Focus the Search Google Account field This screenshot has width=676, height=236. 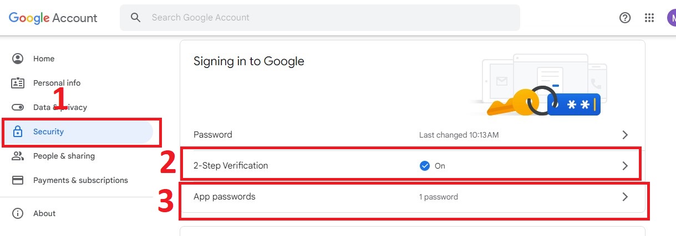coord(319,18)
